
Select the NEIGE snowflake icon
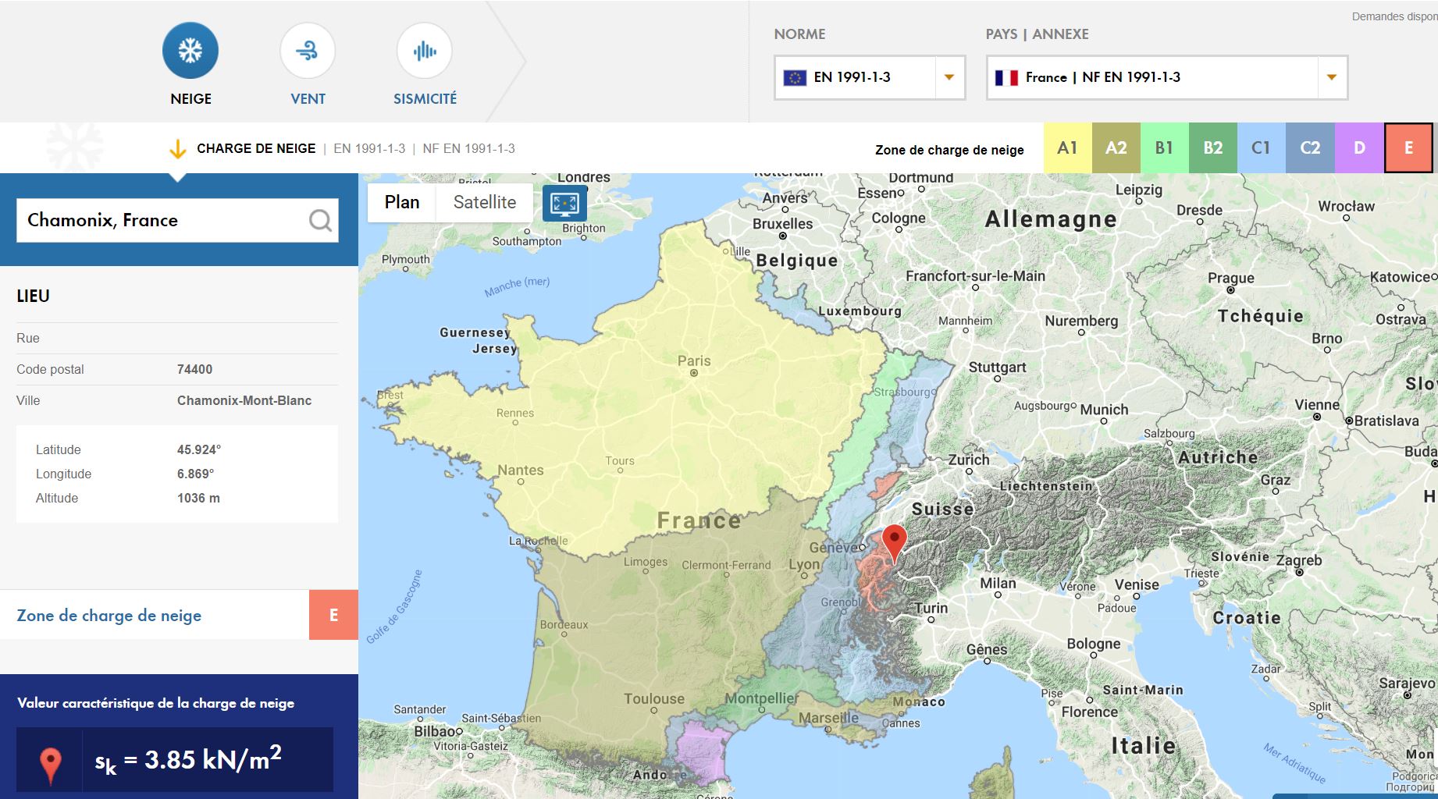click(x=190, y=49)
